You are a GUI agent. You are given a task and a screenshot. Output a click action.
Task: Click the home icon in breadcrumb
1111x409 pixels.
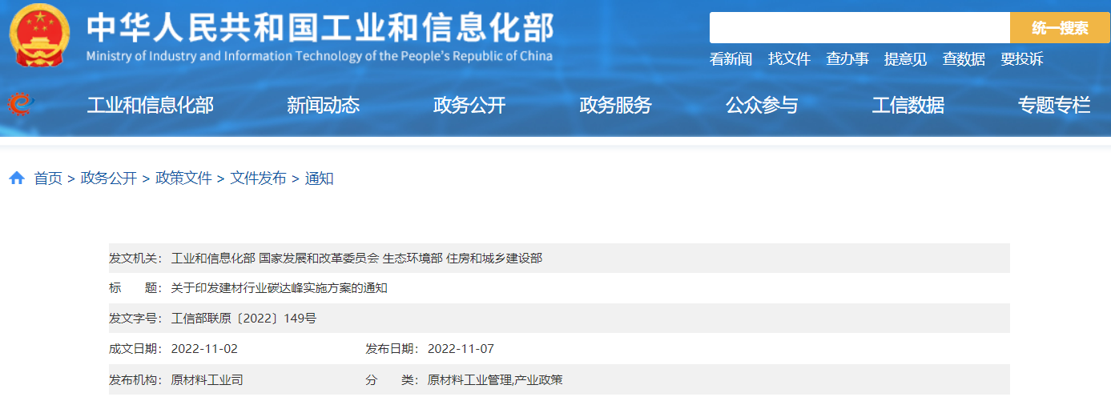tap(17, 178)
